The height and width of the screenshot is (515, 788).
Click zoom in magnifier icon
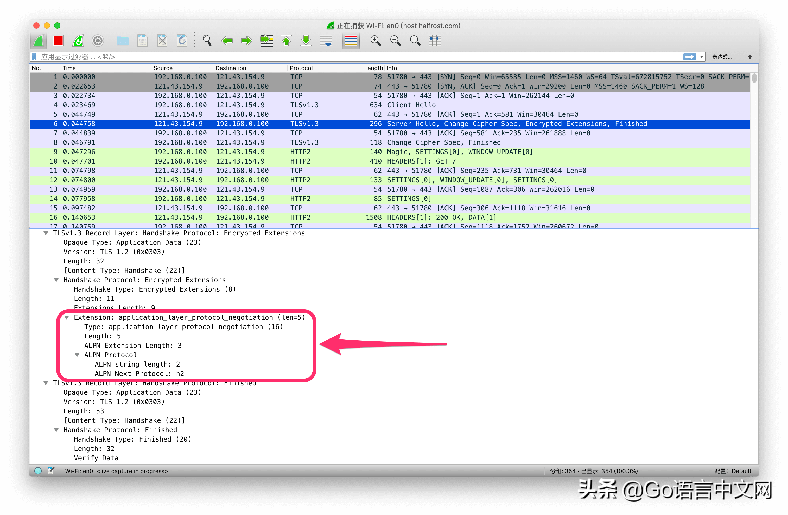point(376,41)
